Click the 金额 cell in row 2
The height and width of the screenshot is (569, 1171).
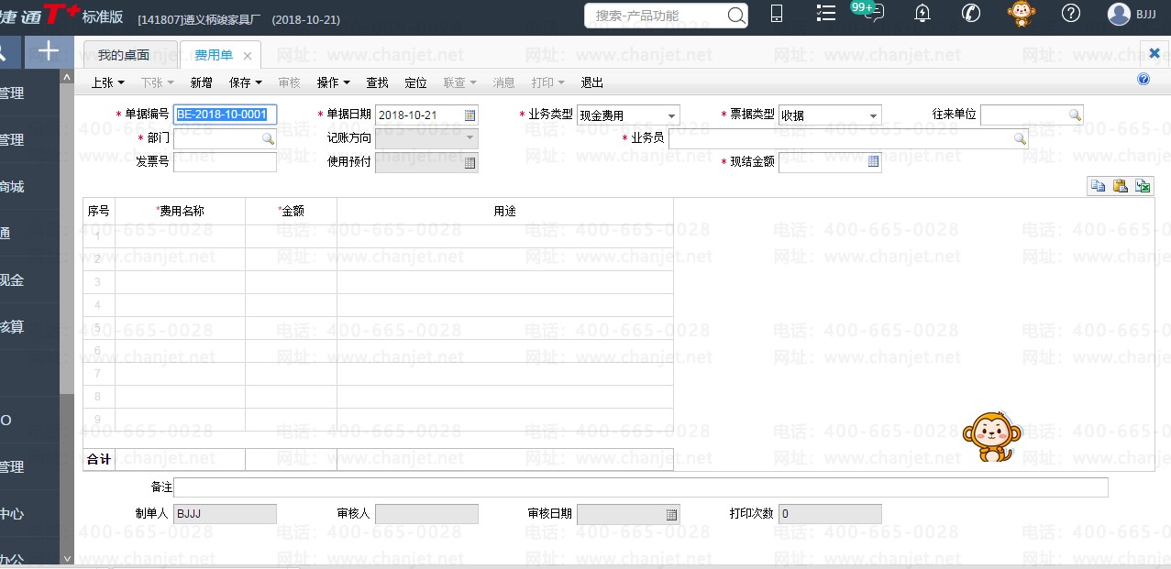[292, 259]
